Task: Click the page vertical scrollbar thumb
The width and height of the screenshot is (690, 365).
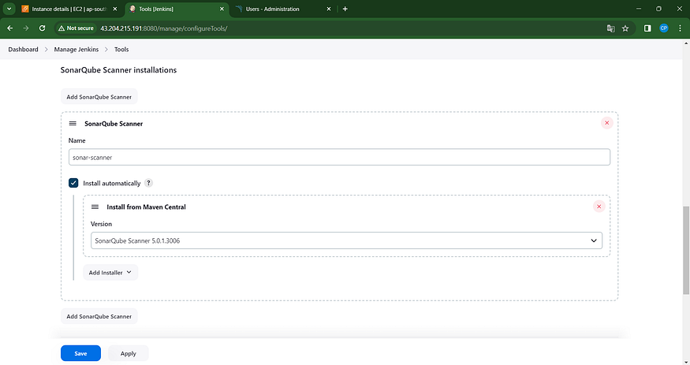Action: (x=685, y=250)
